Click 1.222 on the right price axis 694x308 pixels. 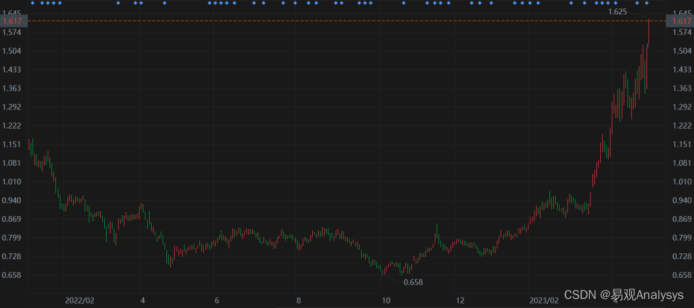click(682, 125)
